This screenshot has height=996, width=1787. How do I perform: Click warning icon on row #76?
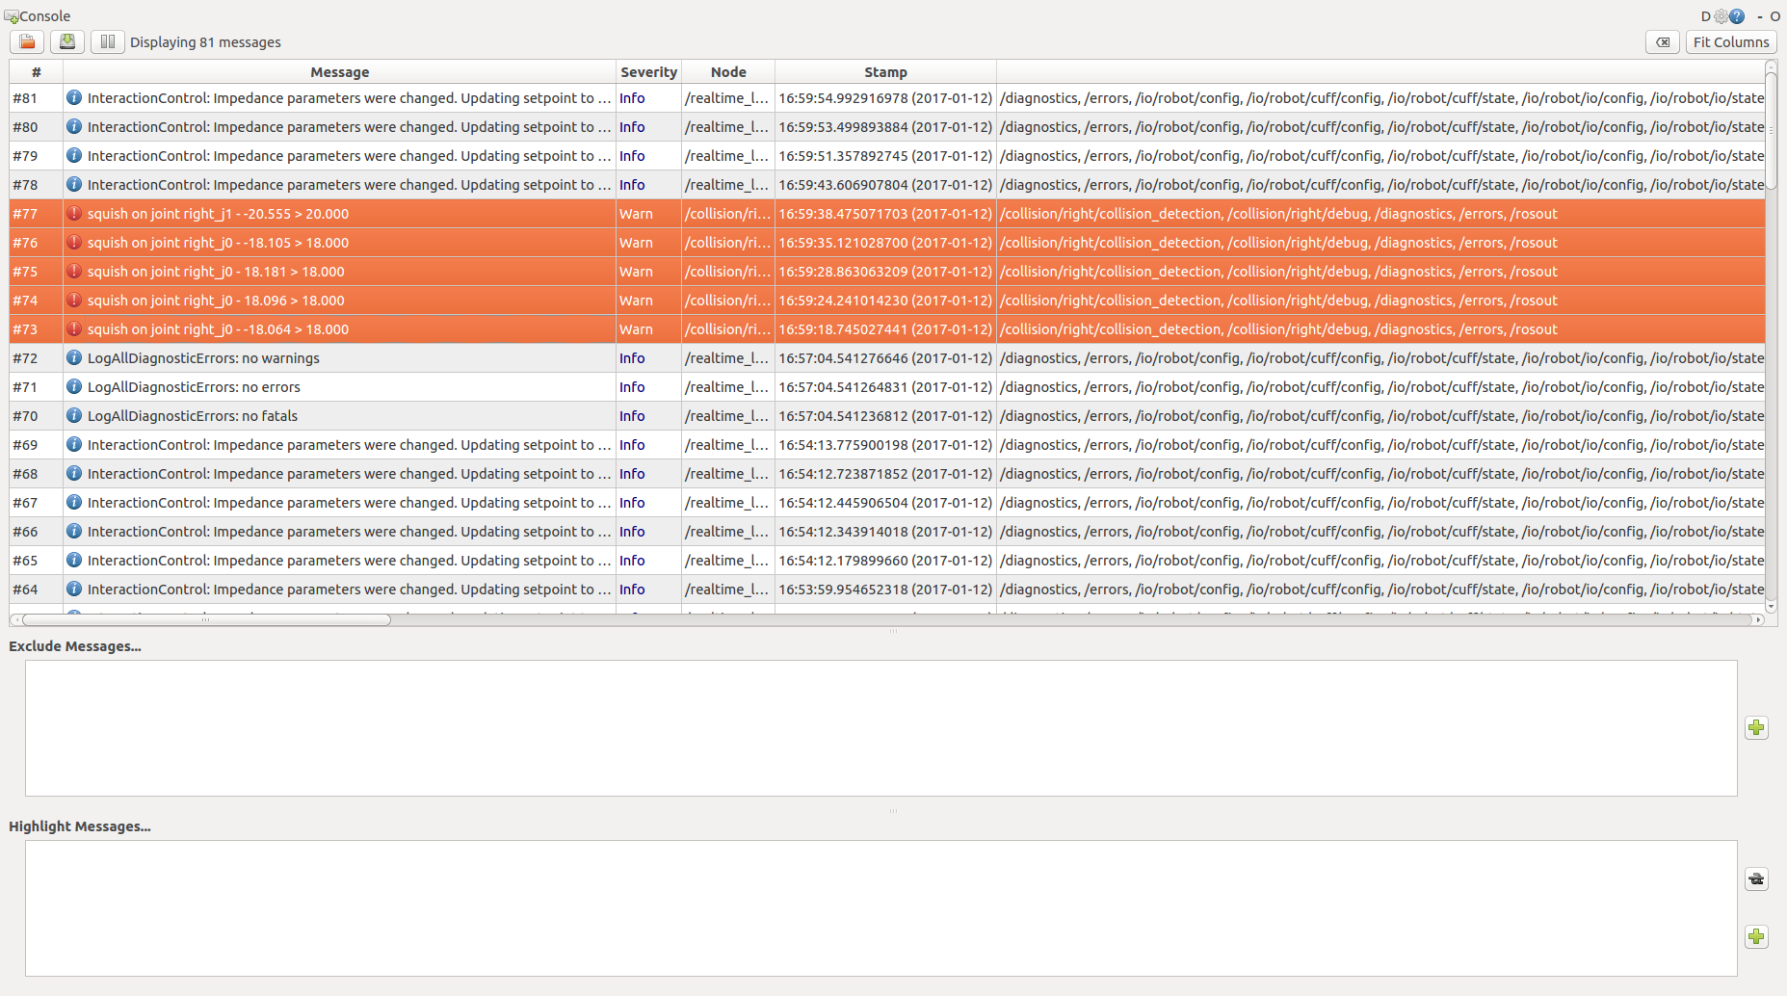click(x=74, y=243)
